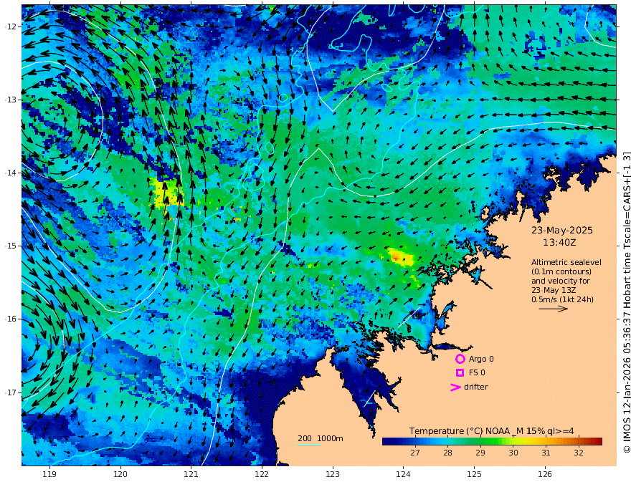Click the yellow warm patch near 120.7E 14.3S
Image resolution: width=631 pixels, height=487 pixels.
(x=167, y=193)
